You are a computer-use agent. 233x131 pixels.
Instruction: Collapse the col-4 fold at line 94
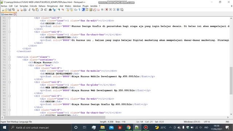click(10, 110)
